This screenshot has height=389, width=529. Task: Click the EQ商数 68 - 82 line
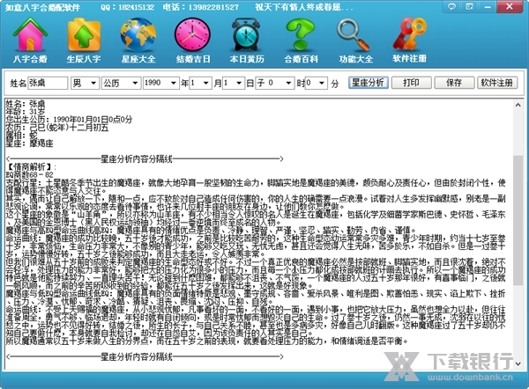tap(30, 175)
